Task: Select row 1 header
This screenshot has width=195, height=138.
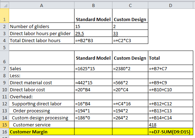Action: coord(5,16)
